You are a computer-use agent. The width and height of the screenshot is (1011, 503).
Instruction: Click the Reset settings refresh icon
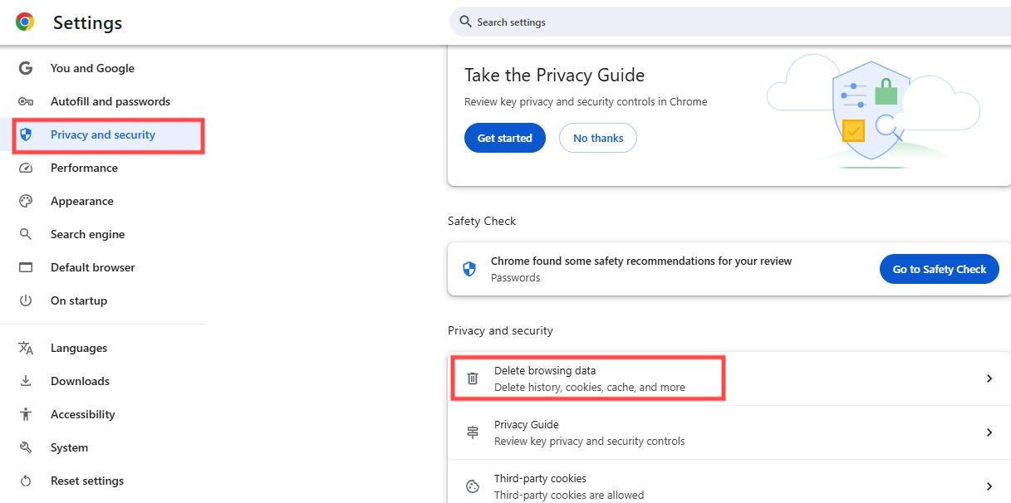[25, 481]
